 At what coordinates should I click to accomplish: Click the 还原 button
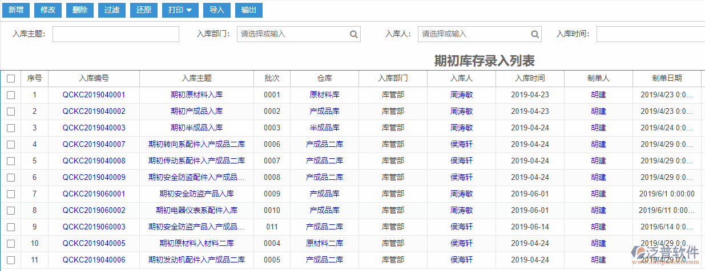coord(144,10)
